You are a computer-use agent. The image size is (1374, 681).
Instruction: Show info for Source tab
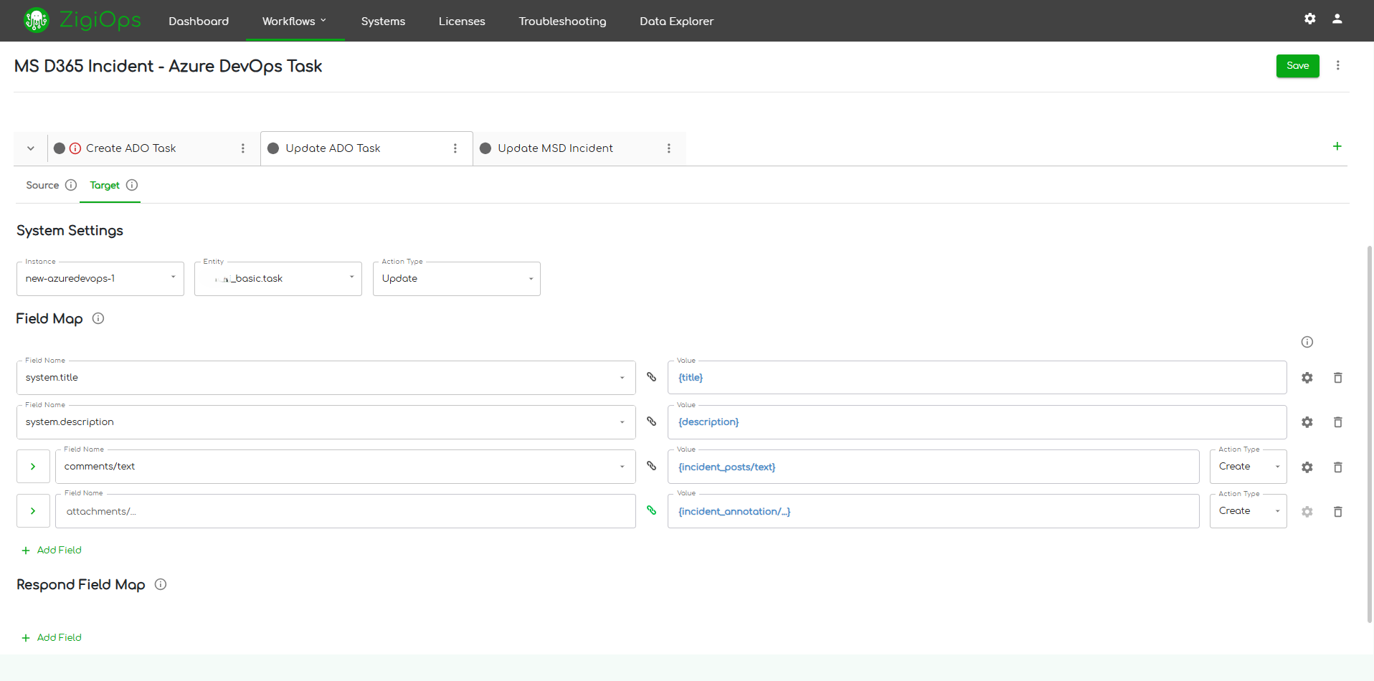point(71,185)
